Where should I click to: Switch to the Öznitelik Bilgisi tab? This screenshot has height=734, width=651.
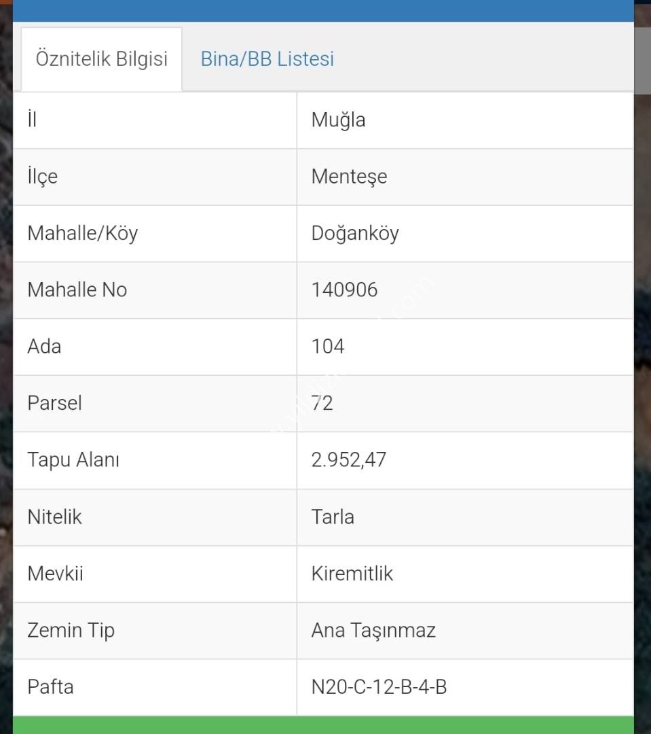coord(101,59)
